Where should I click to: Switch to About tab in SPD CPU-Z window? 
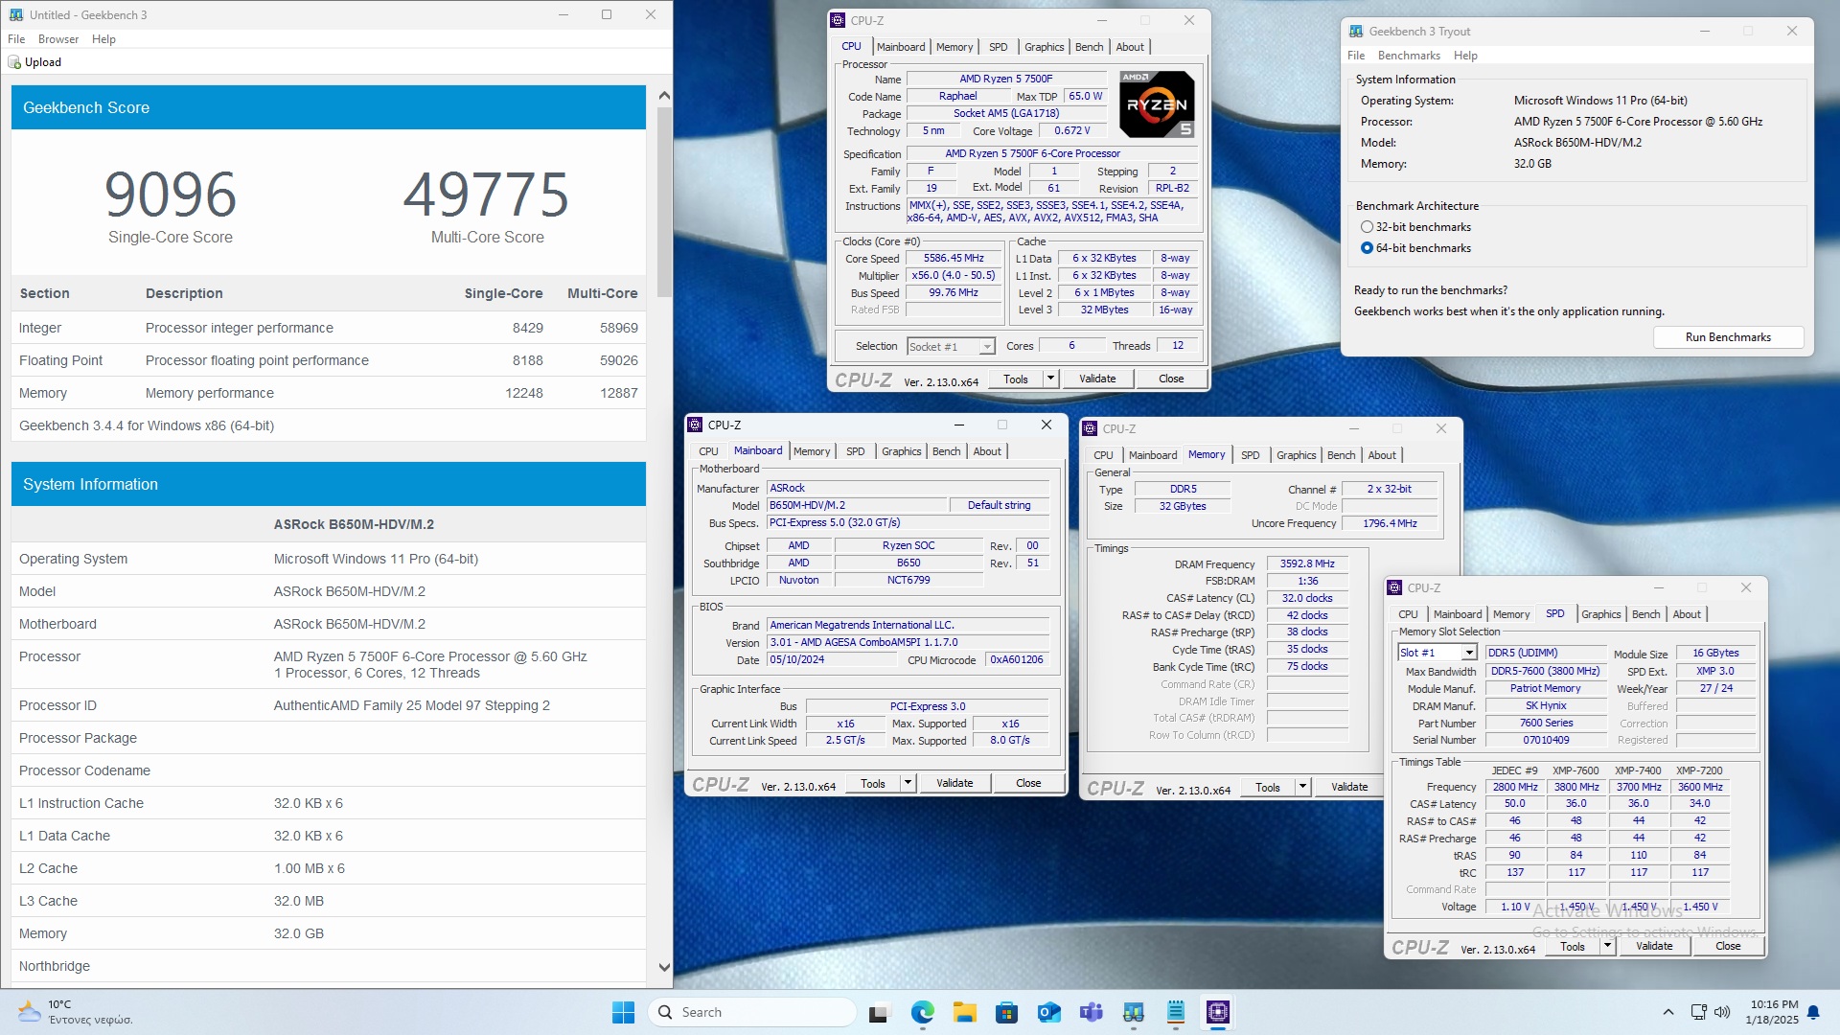pos(1687,614)
